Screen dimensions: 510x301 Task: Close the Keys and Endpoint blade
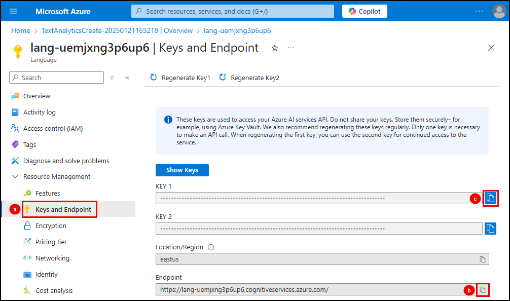tap(491, 48)
